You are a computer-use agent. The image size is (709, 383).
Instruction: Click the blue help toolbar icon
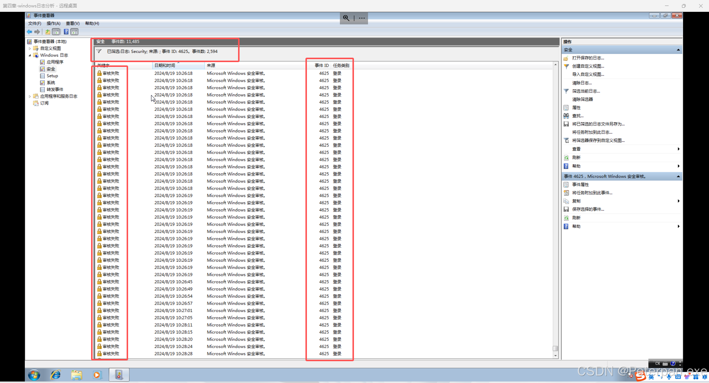[x=66, y=32]
